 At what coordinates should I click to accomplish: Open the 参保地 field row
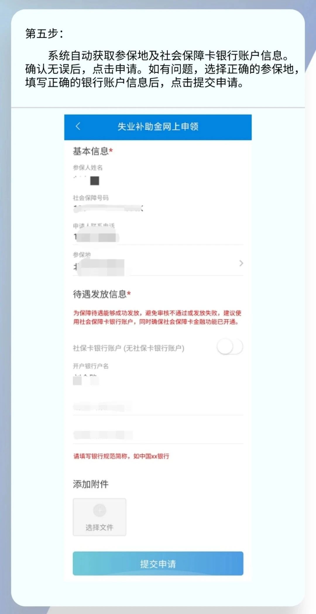click(x=158, y=263)
